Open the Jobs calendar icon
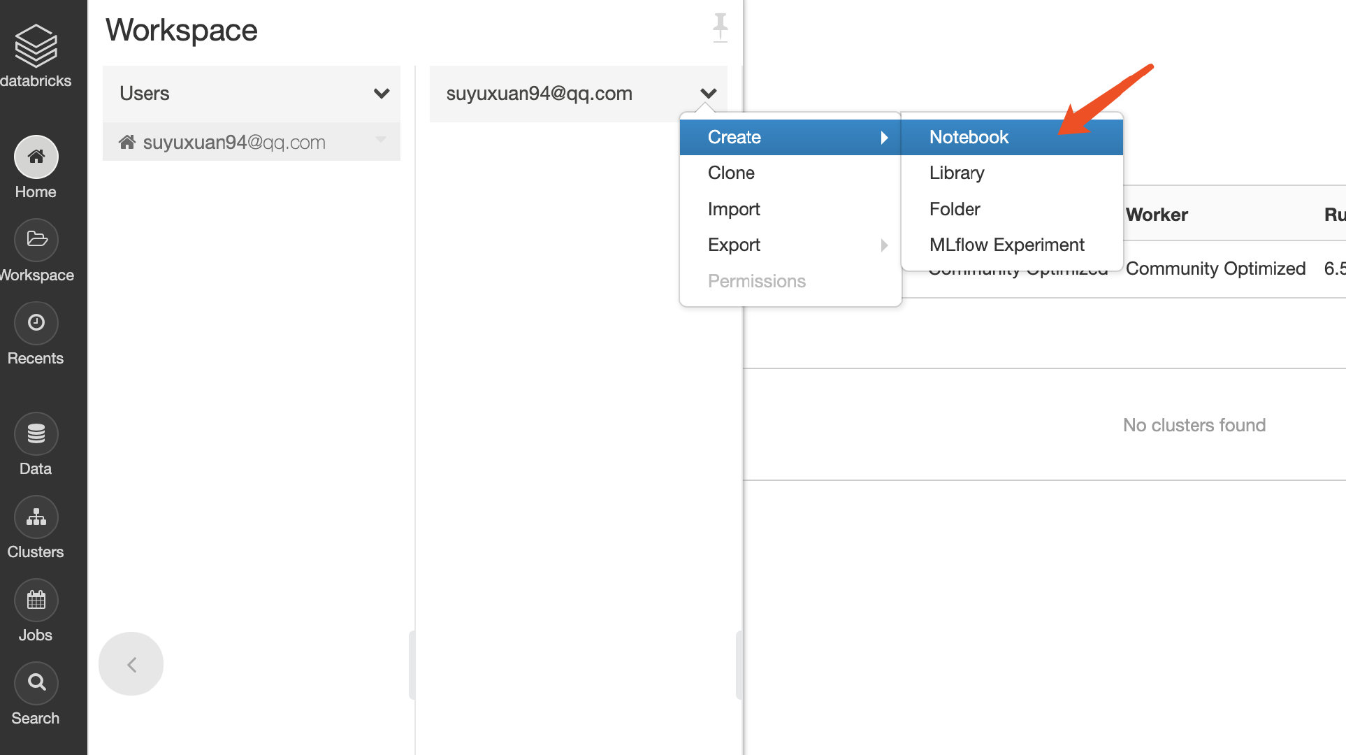 coord(36,601)
